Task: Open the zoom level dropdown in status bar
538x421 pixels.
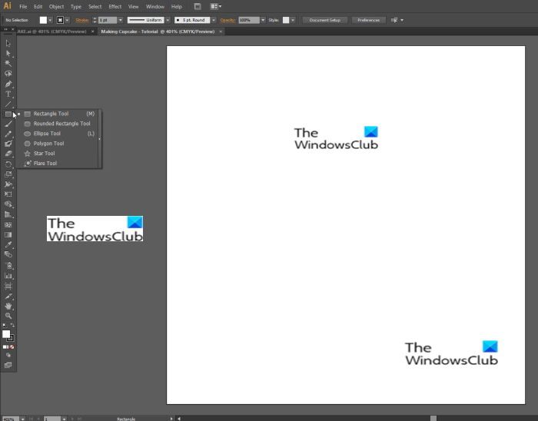Action: (x=22, y=419)
